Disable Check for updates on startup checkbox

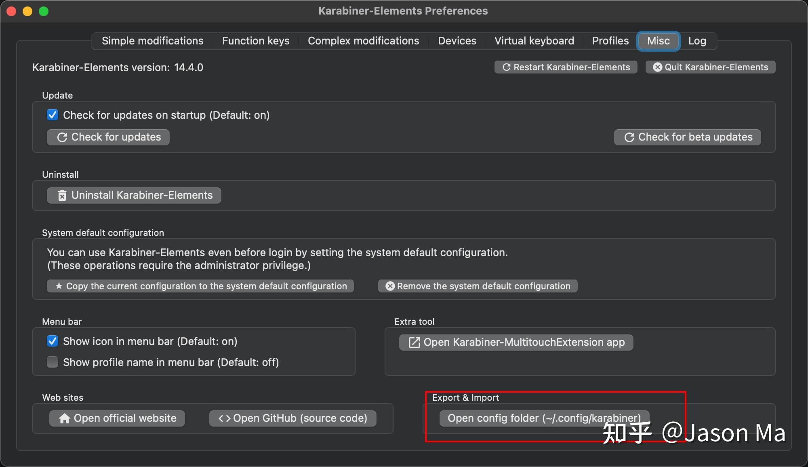[53, 115]
